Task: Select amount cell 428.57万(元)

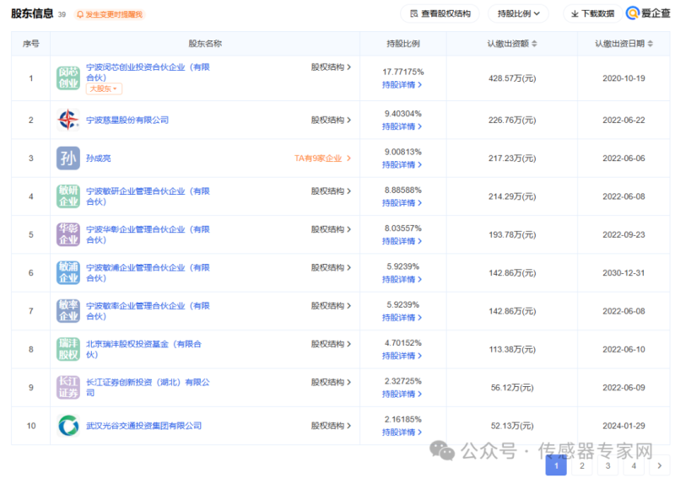Action: [512, 78]
